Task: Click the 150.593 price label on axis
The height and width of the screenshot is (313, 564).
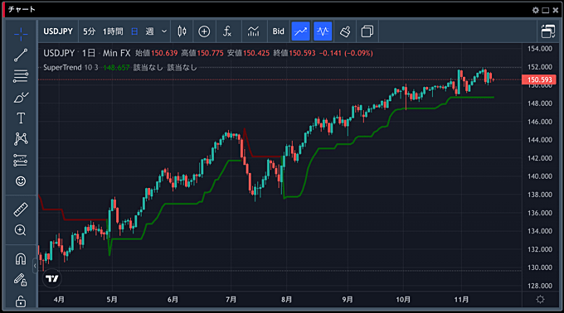Action: pos(539,79)
